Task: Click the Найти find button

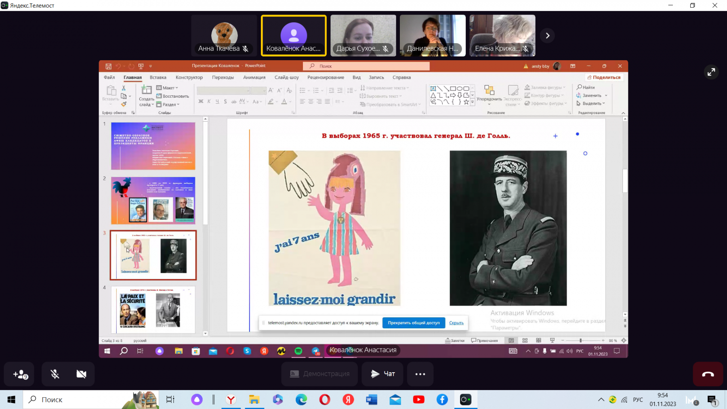Action: click(x=586, y=87)
